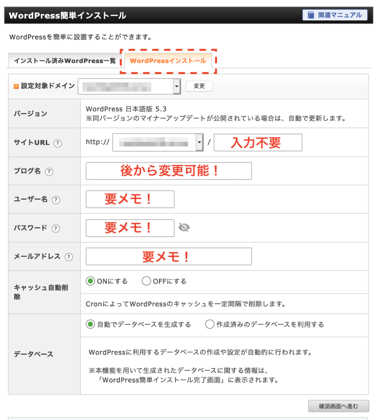The width and height of the screenshot is (381, 420).
Task: Click the ユーザー名 input field
Action: click(130, 199)
